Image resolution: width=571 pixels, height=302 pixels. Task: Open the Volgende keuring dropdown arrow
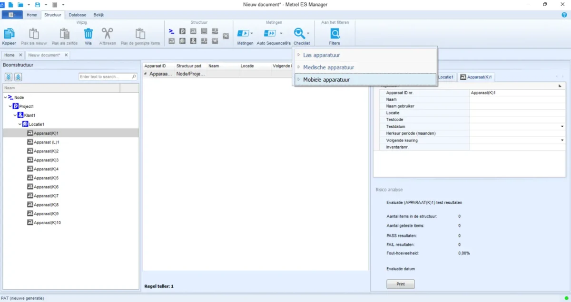[x=562, y=141]
